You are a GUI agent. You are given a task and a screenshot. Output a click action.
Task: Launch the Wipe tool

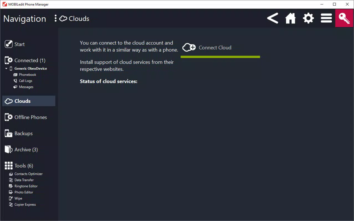(x=18, y=198)
